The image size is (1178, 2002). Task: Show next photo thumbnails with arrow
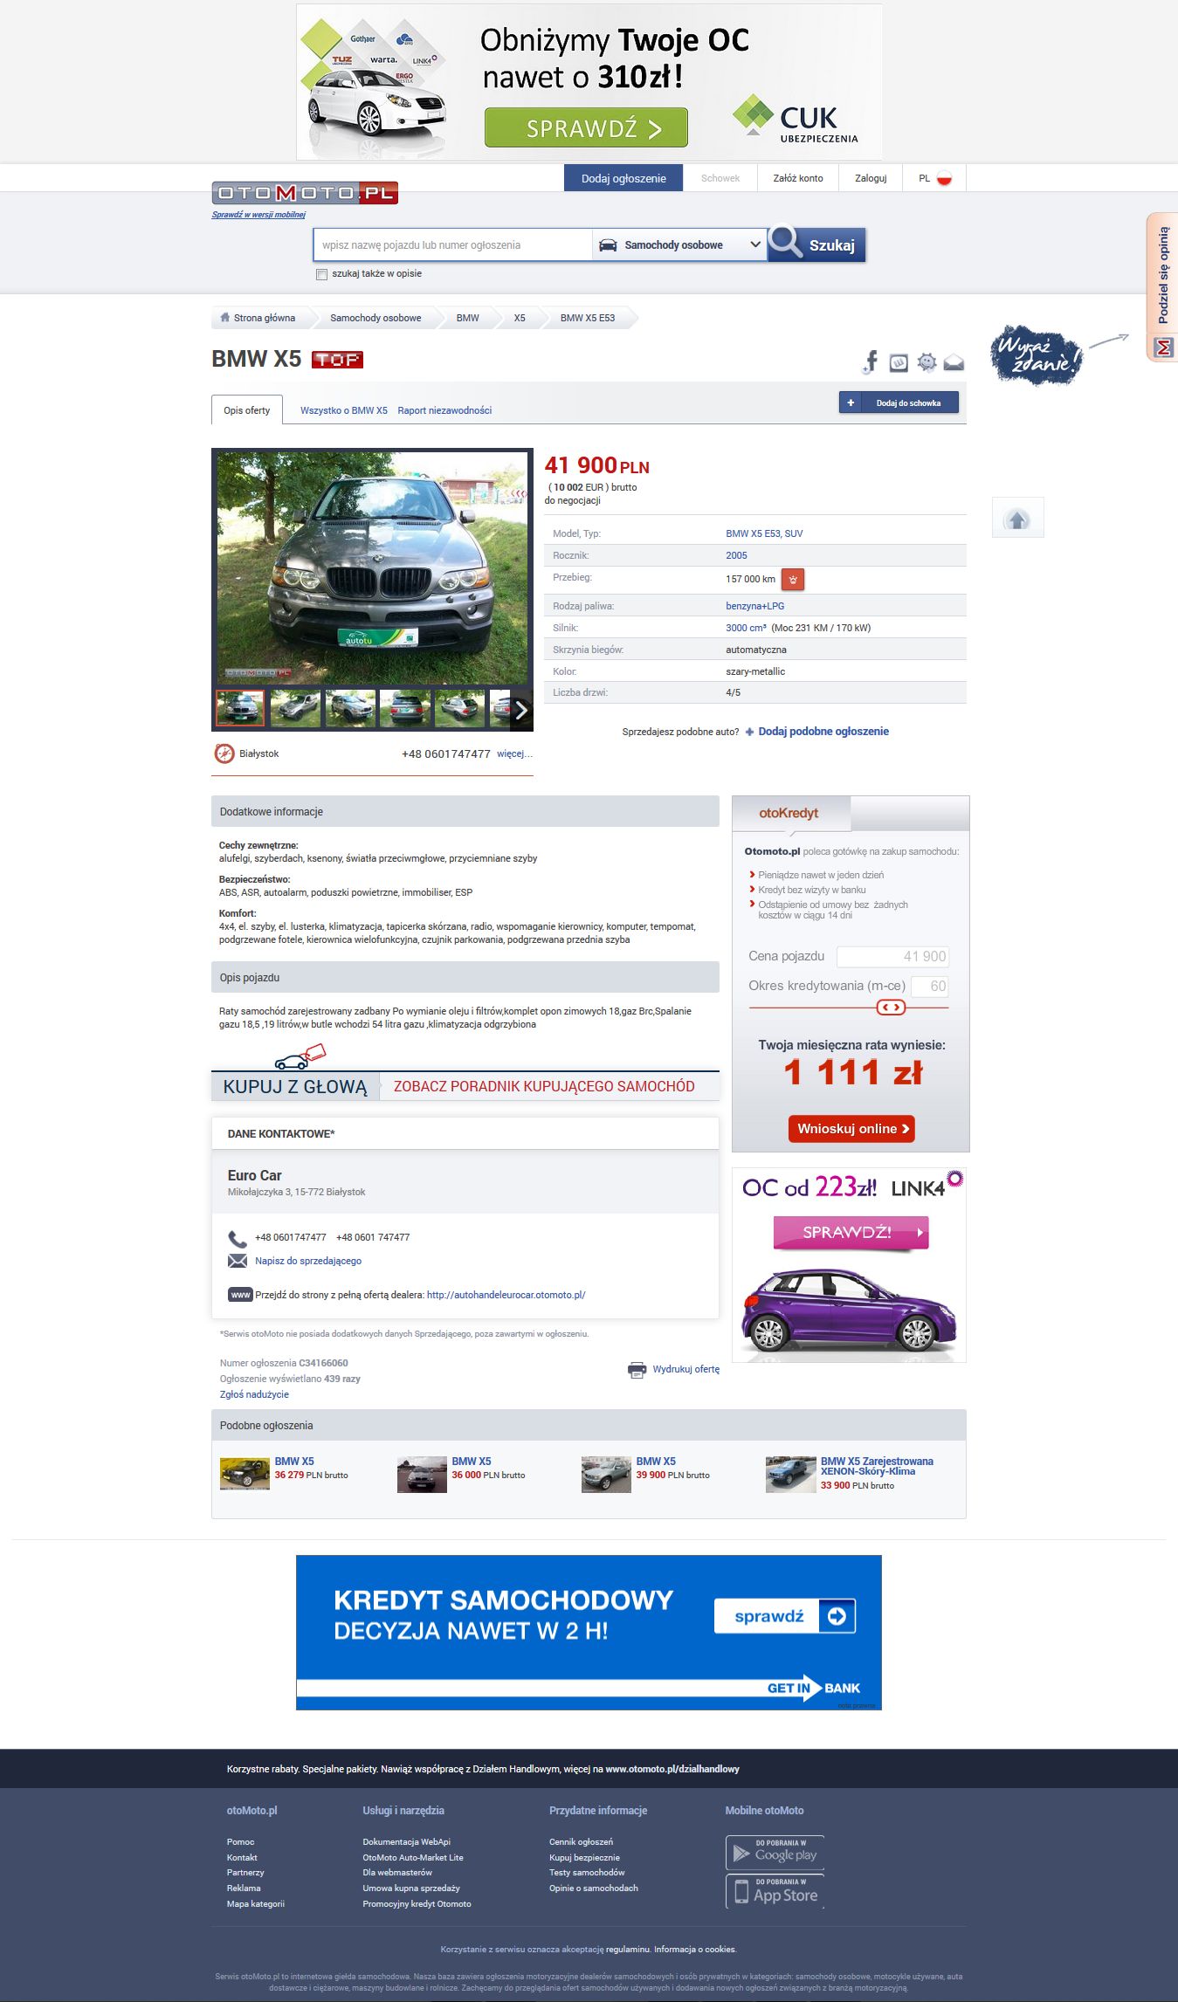tap(521, 710)
